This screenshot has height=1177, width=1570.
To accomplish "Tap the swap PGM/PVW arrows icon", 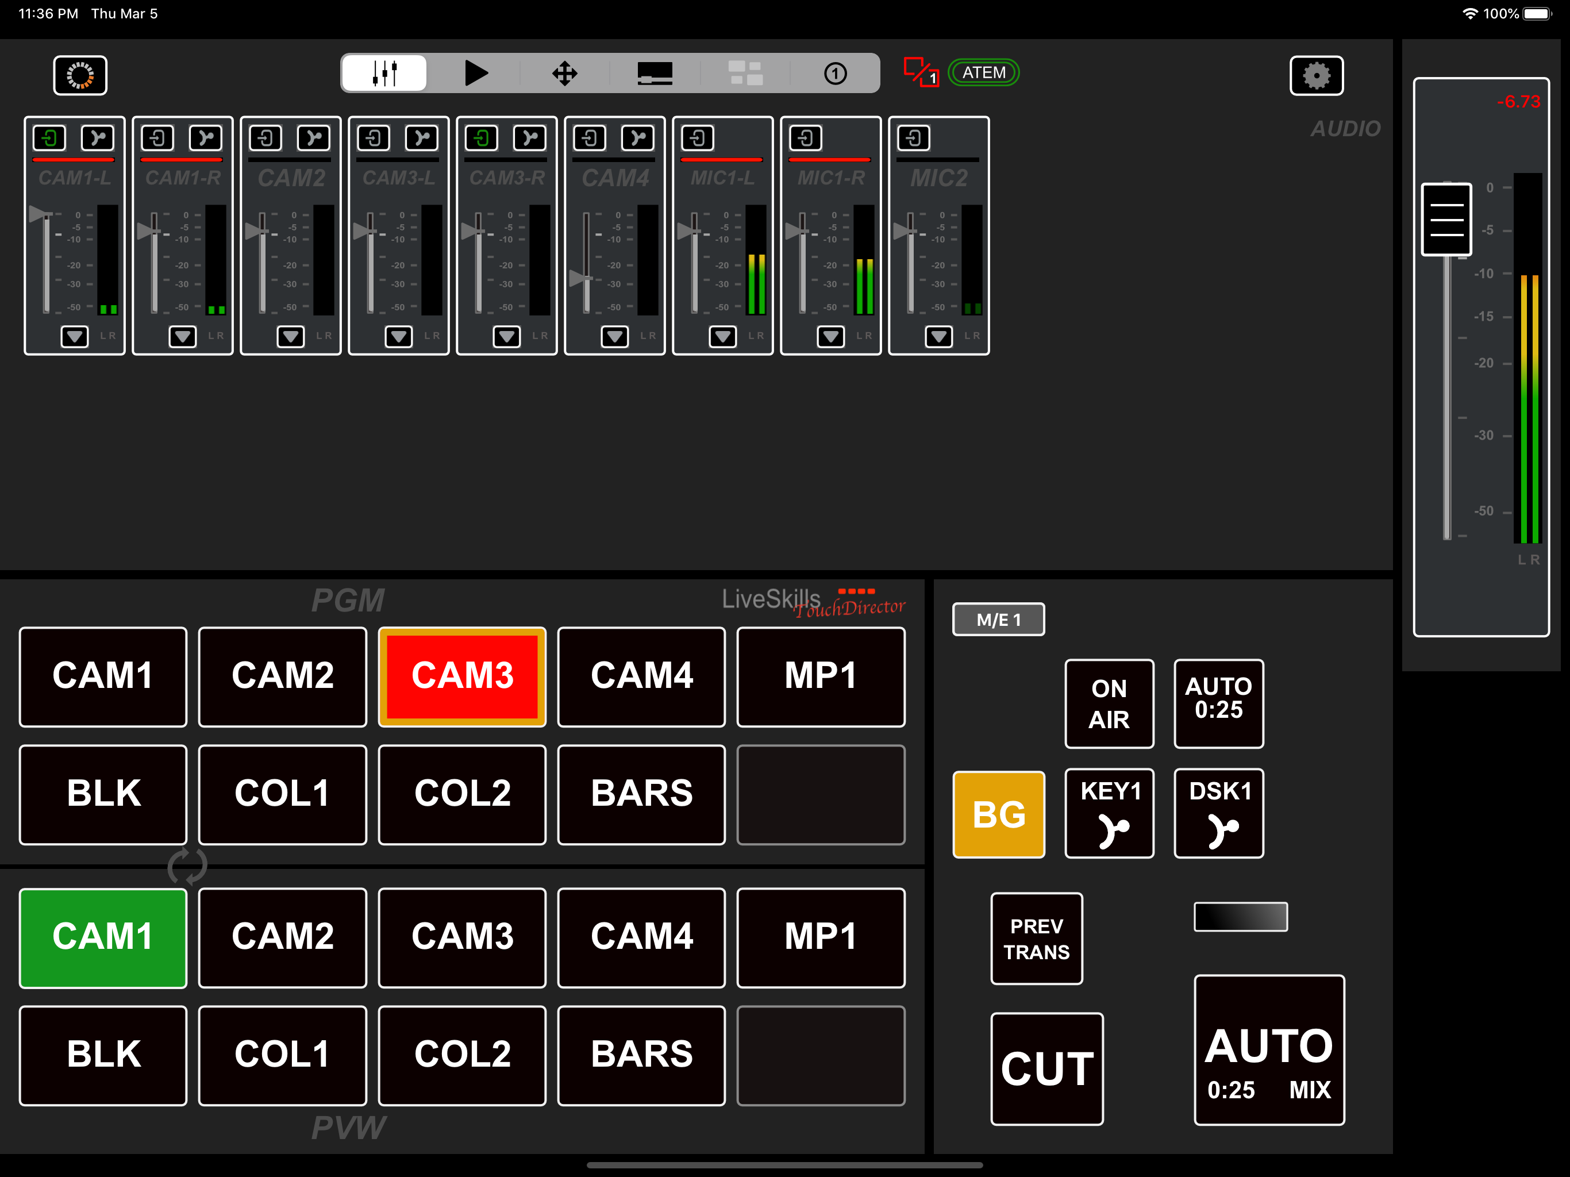I will (187, 866).
